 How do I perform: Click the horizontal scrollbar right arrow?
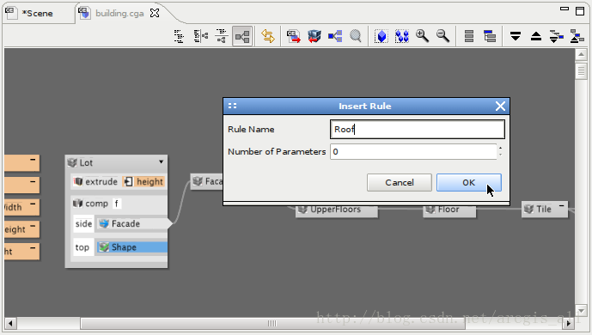click(x=569, y=323)
